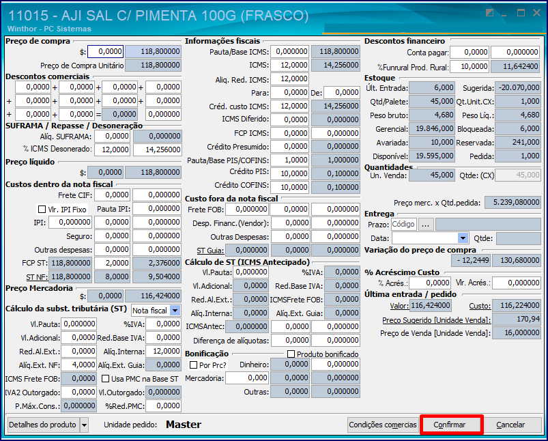Open Preço Sugerido [Unidade Venda] link

(x=437, y=319)
